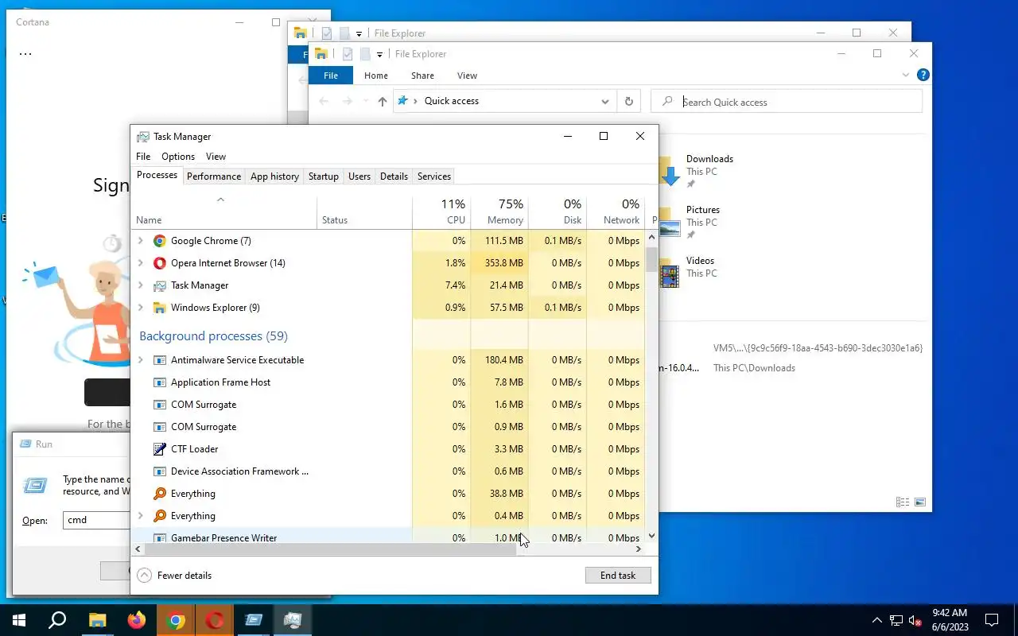Click the Task Manager vertical scrollbar thumb
Viewport: 1018px width, 636px height.
click(x=652, y=259)
